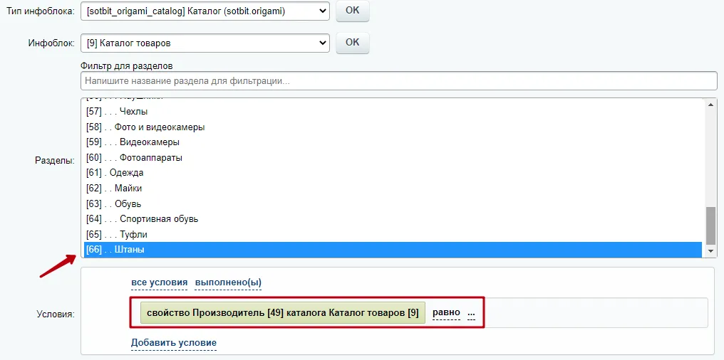Click the все условия link
Viewport: 724px width, 360px height.
pyautogui.click(x=159, y=282)
